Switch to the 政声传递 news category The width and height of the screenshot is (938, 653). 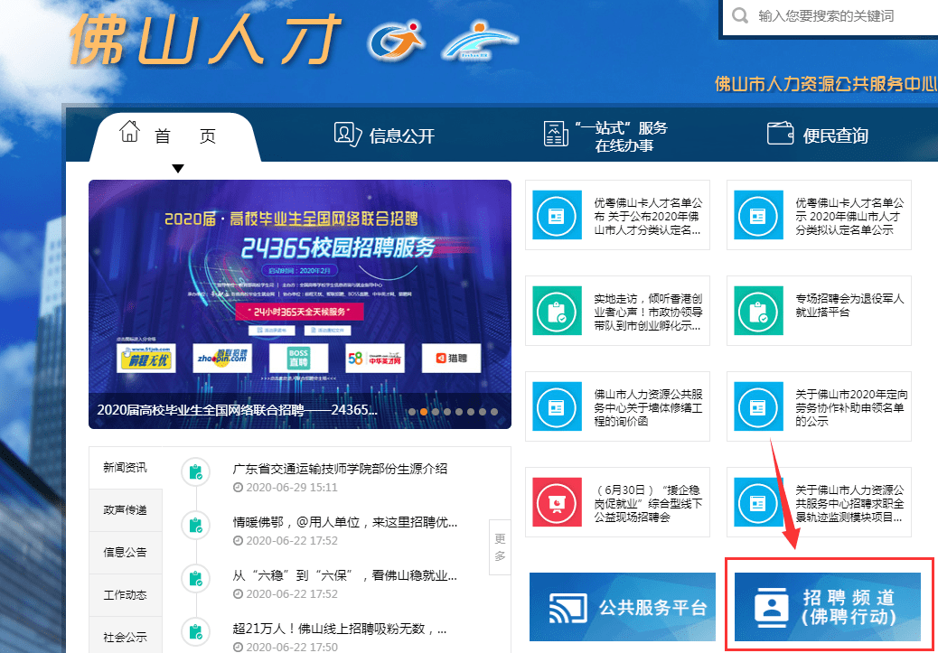pos(125,510)
